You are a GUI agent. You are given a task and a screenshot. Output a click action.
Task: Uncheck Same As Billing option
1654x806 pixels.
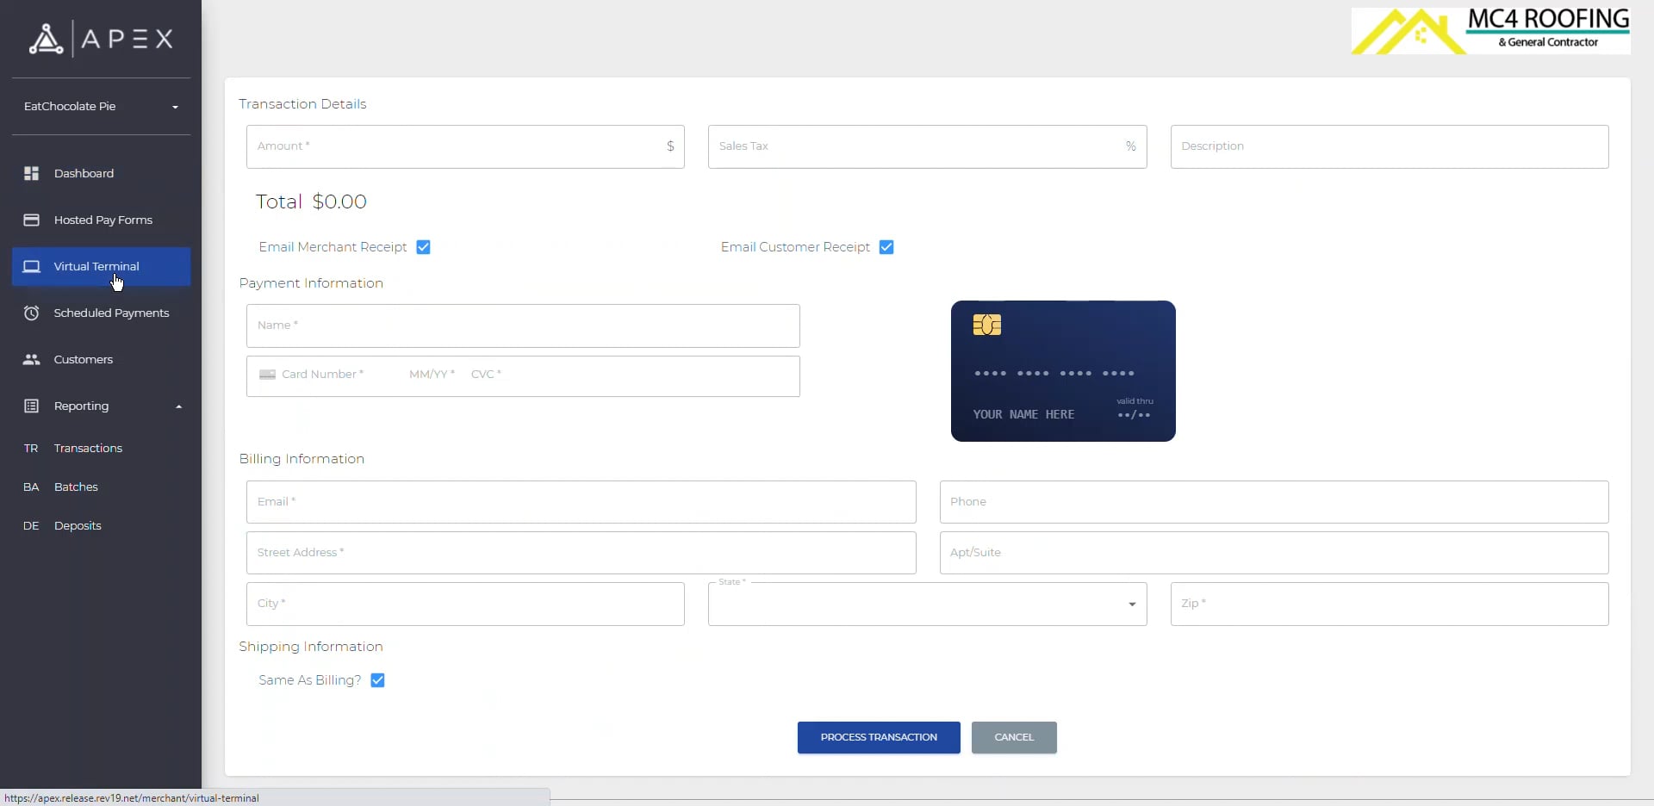(x=378, y=680)
